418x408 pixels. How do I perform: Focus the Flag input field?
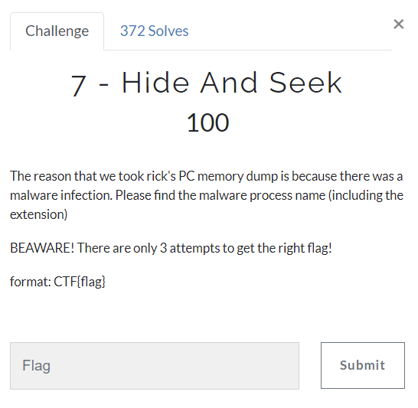[155, 366]
